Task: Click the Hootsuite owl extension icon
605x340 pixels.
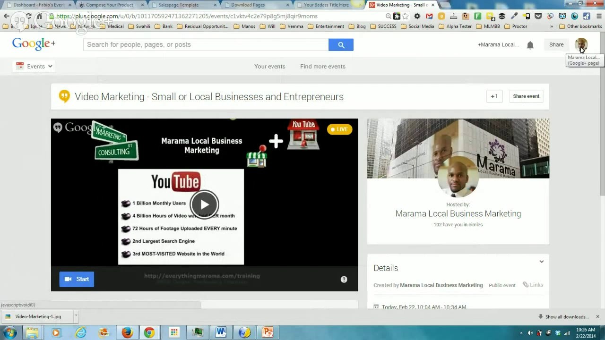Action: 562,16
